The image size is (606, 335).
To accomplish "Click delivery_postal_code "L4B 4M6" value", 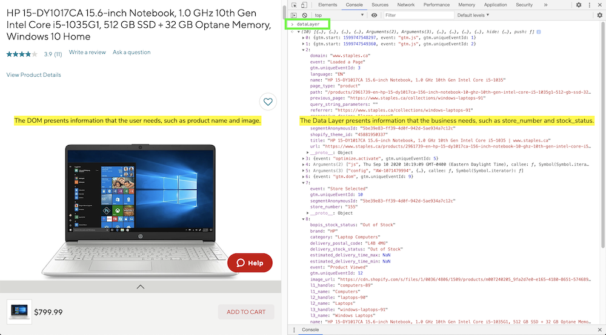I will 376,243.
